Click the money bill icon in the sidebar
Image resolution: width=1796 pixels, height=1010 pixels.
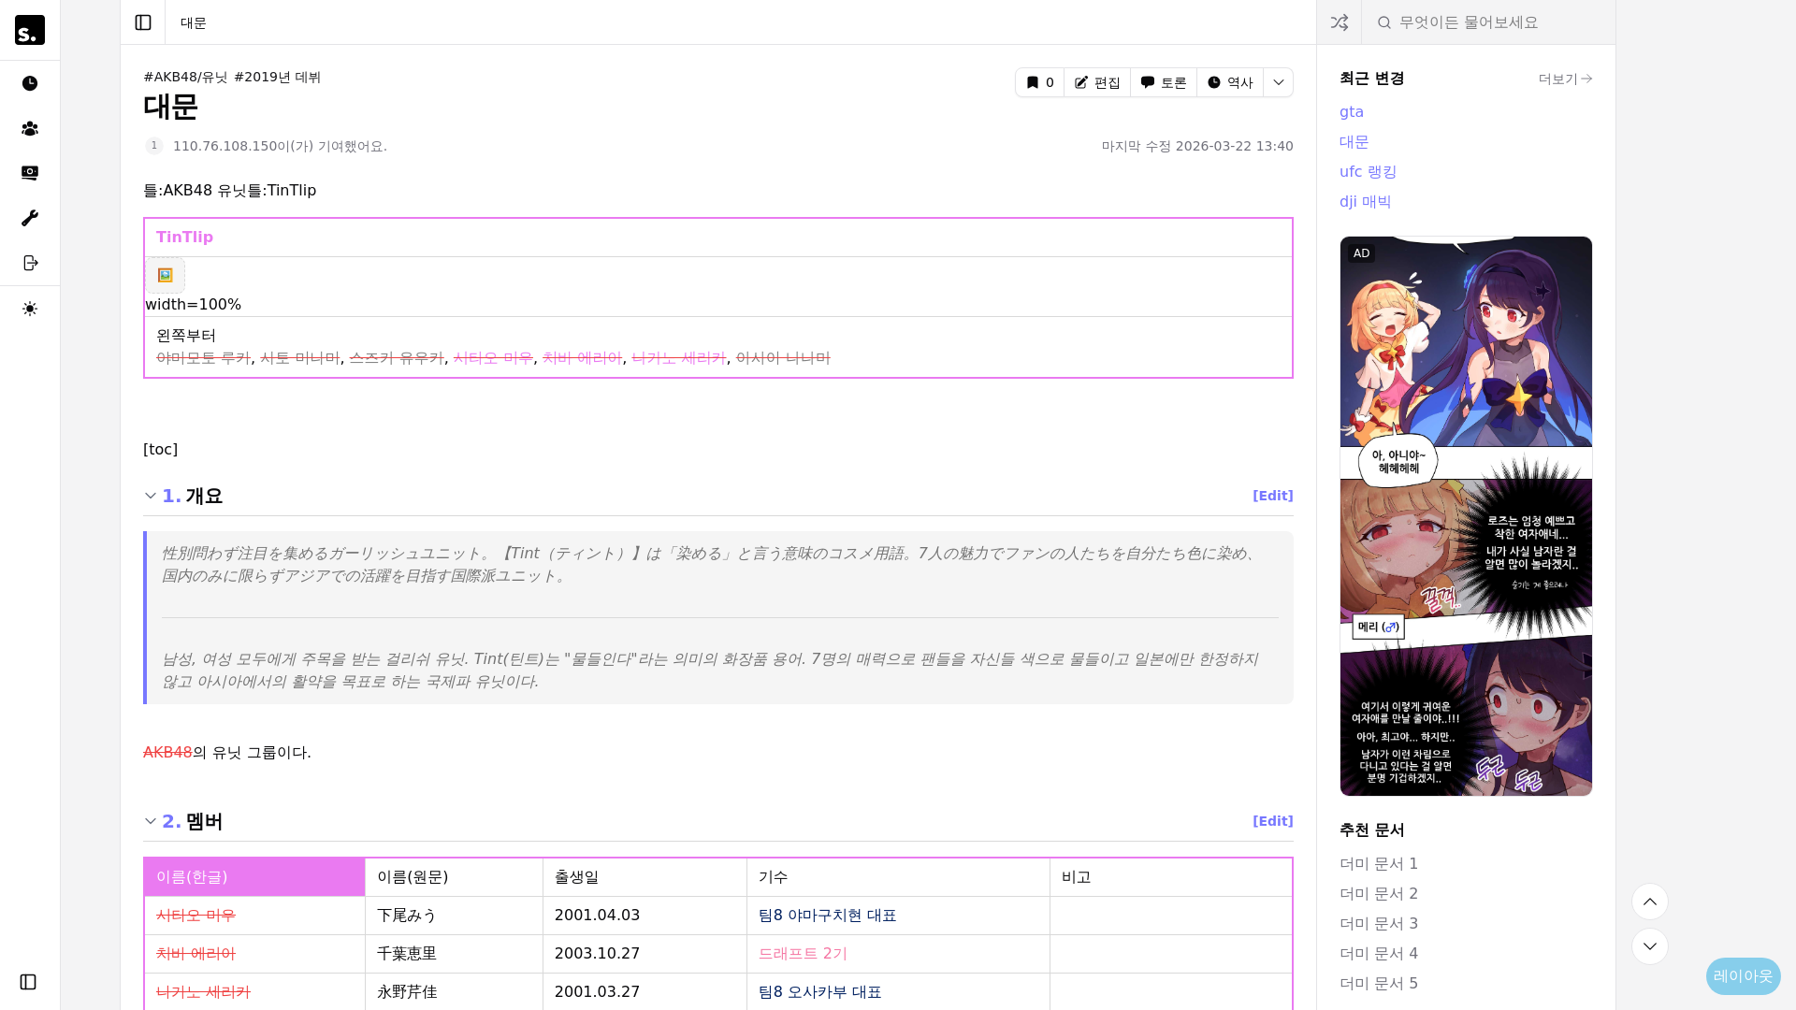pyautogui.click(x=30, y=173)
